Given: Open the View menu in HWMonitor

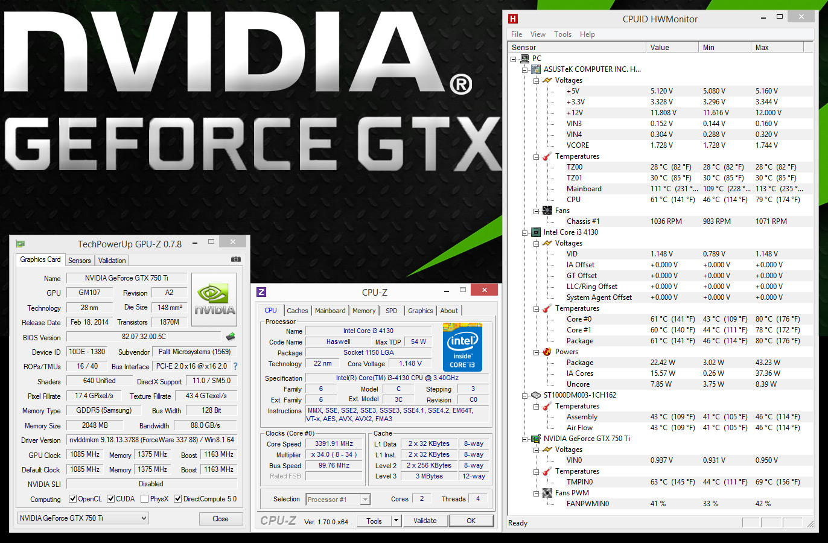Looking at the screenshot, I should tap(538, 34).
